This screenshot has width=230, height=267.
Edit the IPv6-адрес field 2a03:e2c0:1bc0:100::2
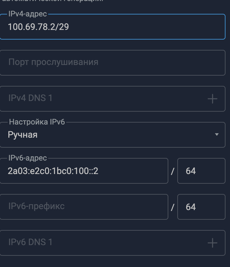(84, 171)
